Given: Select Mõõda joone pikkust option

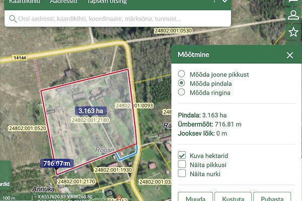Looking at the screenshot, I should (x=182, y=74).
